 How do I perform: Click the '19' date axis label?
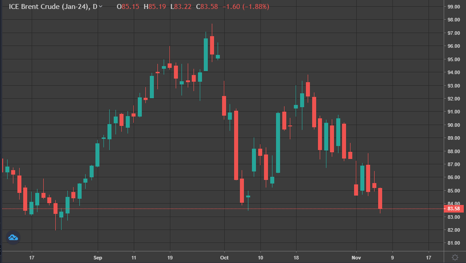[170, 258]
